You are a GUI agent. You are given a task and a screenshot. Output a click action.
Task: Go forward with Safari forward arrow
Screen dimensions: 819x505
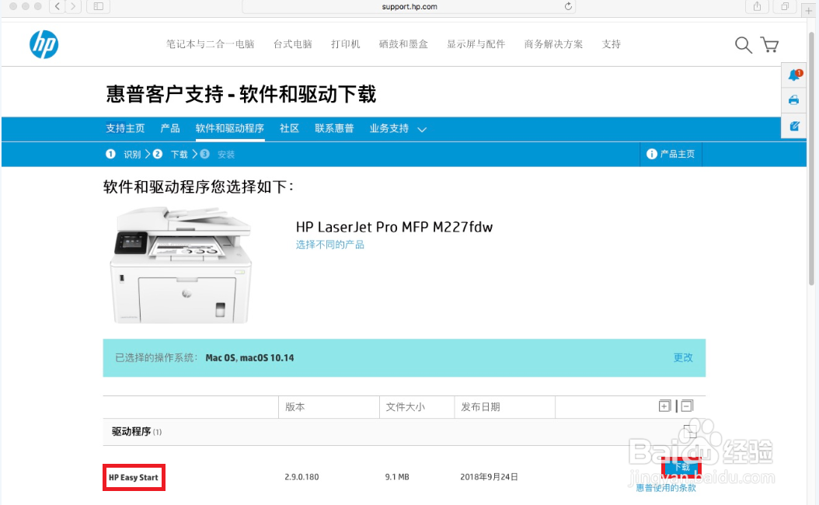pyautogui.click(x=73, y=6)
